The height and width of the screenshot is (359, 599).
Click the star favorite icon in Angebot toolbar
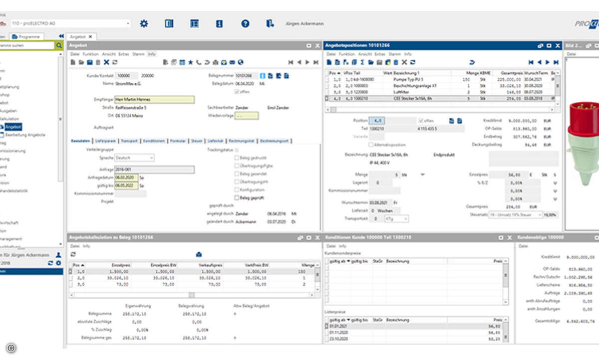[x=190, y=62]
